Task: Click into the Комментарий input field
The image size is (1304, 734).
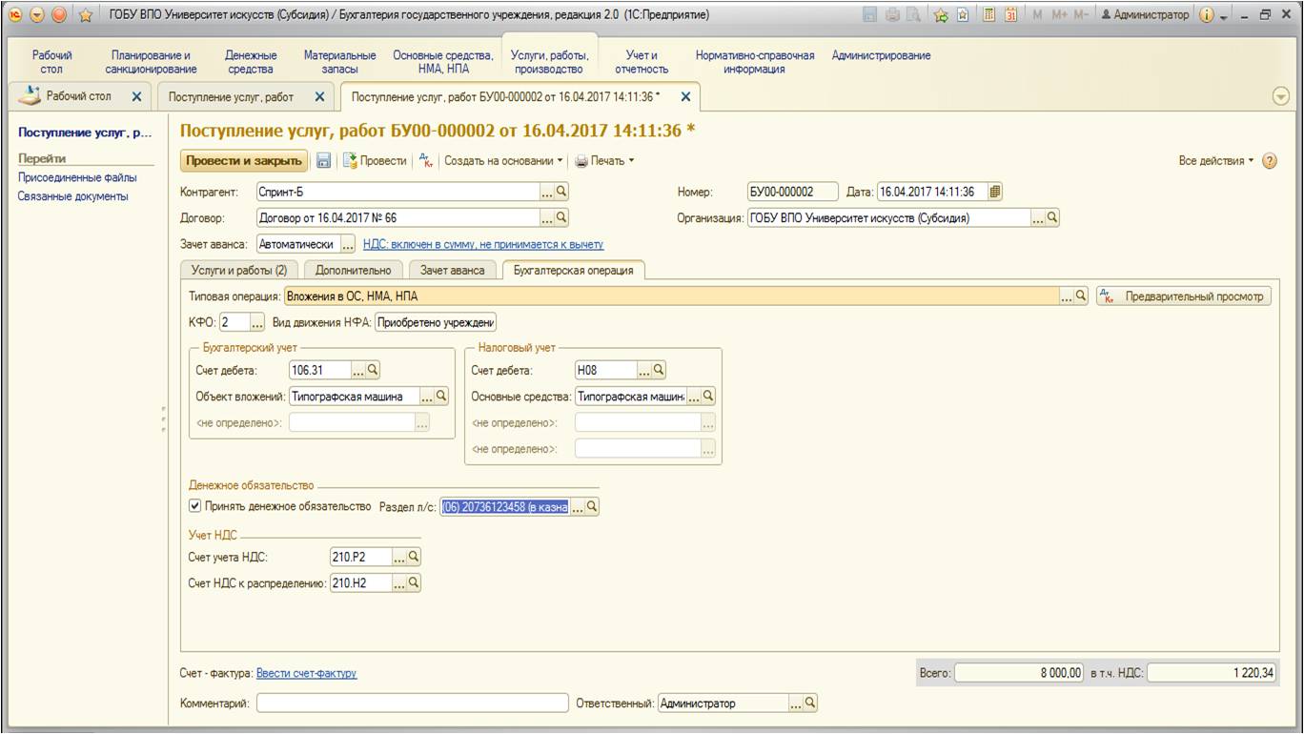Action: click(412, 703)
